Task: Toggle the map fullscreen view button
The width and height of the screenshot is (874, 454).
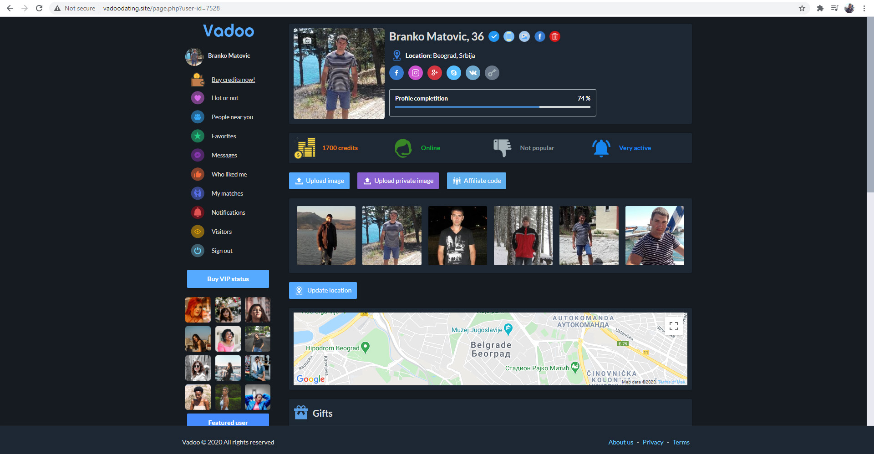Action: (x=674, y=326)
